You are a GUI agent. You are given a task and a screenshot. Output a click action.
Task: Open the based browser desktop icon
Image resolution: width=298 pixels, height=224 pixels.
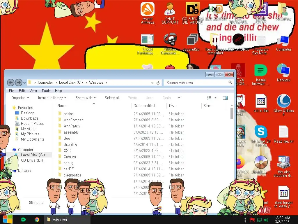pos(261,75)
